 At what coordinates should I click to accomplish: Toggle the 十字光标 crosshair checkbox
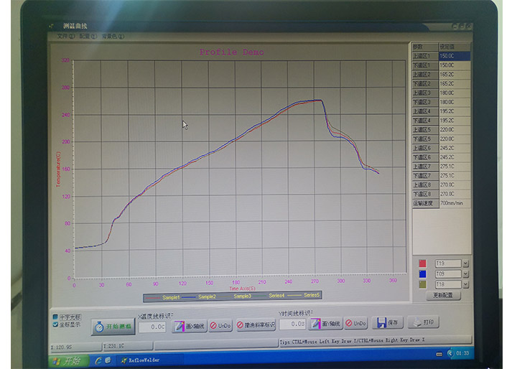tap(55, 316)
